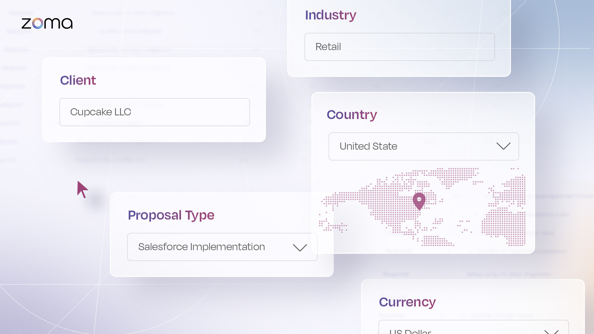Click the dotted Australia region on map

click(437, 241)
